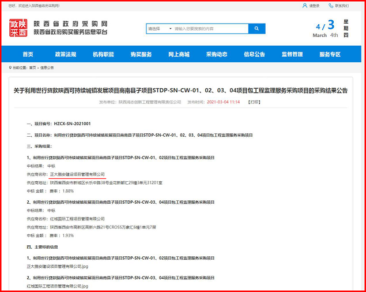Click the location pin breadcrumb icon
The image size is (366, 292).
pyautogui.click(x=10, y=68)
